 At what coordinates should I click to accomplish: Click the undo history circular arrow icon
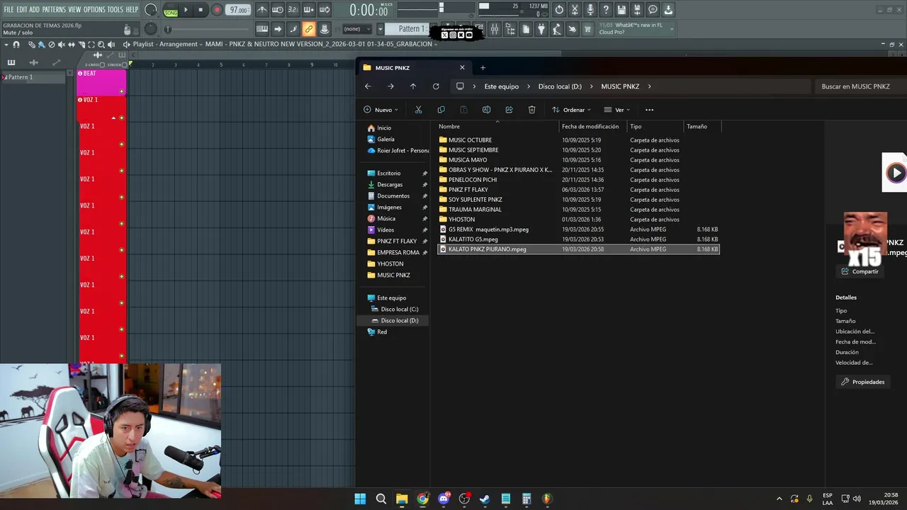point(559,10)
